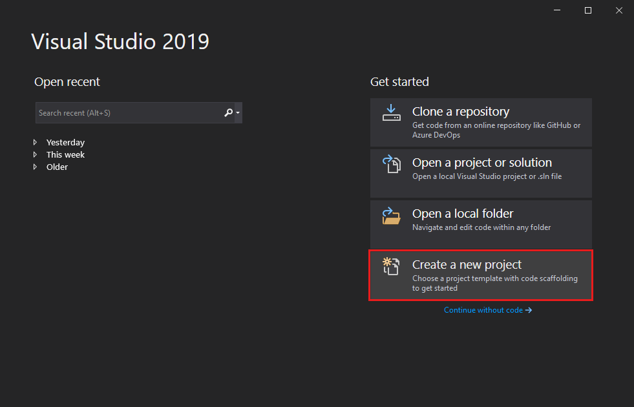The image size is (634, 407).
Task: Open the search filter dropdown next to magnifier
Action: coord(237,112)
